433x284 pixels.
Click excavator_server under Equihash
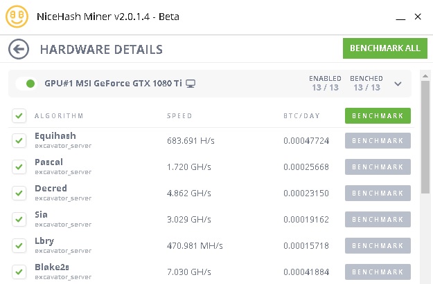coord(63,146)
